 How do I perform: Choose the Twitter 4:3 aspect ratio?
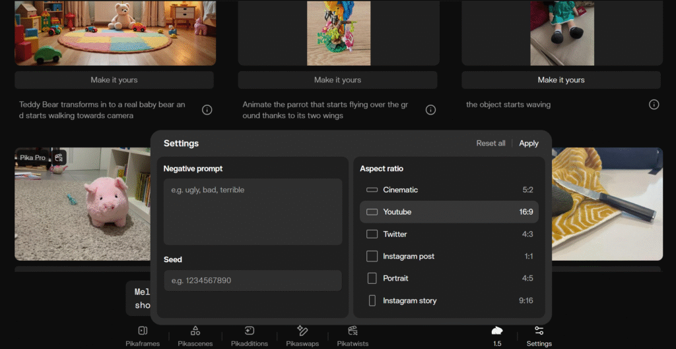(x=449, y=234)
